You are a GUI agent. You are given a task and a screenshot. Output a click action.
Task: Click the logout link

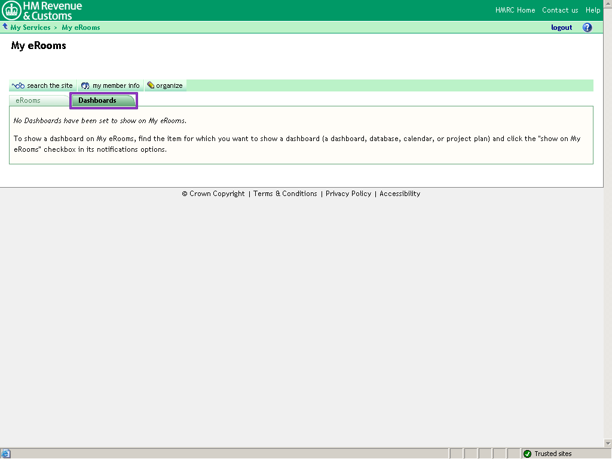(x=561, y=27)
